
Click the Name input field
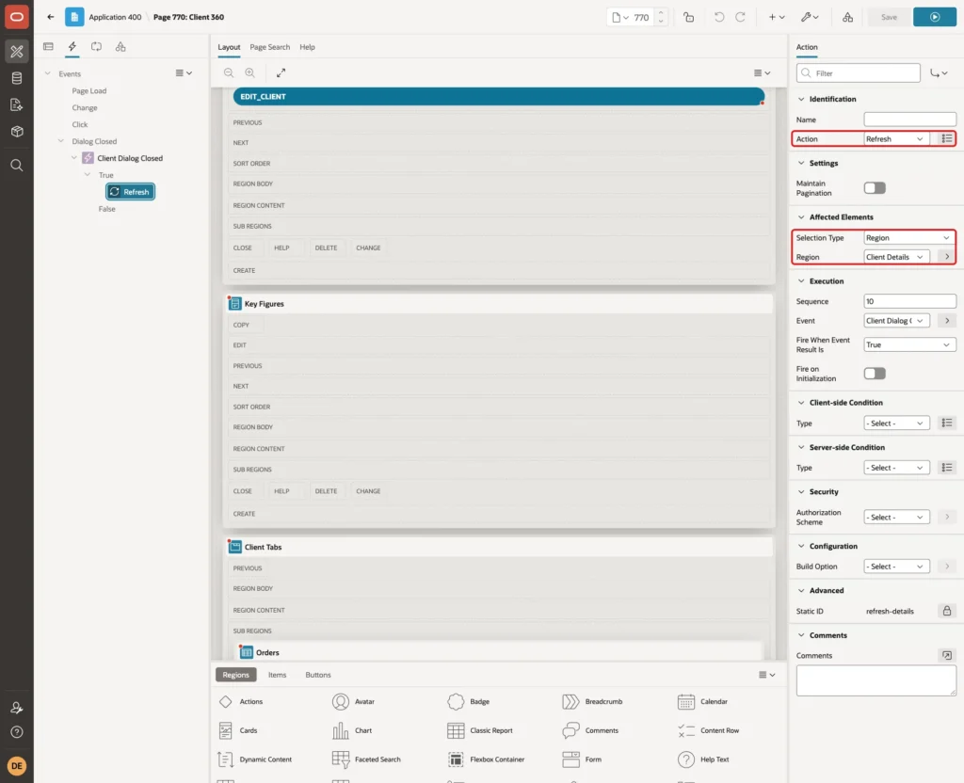click(909, 120)
